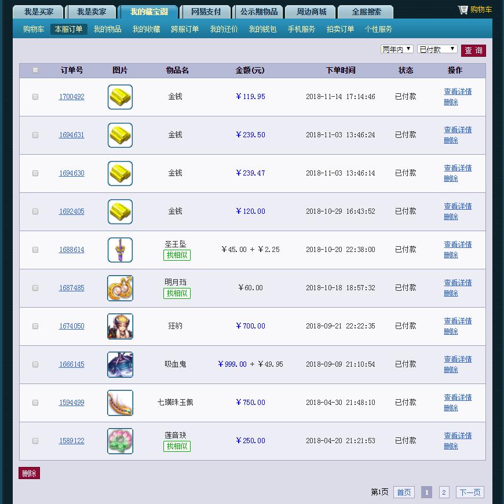Toggle the select-all checkbox in table header

(x=35, y=70)
